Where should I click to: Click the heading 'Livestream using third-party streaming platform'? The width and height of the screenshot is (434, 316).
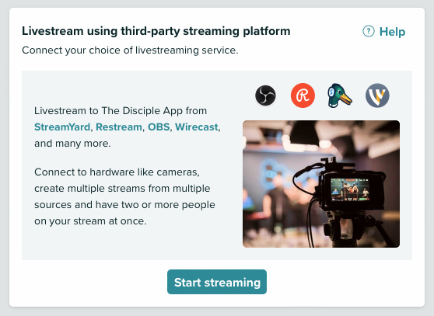pos(156,31)
